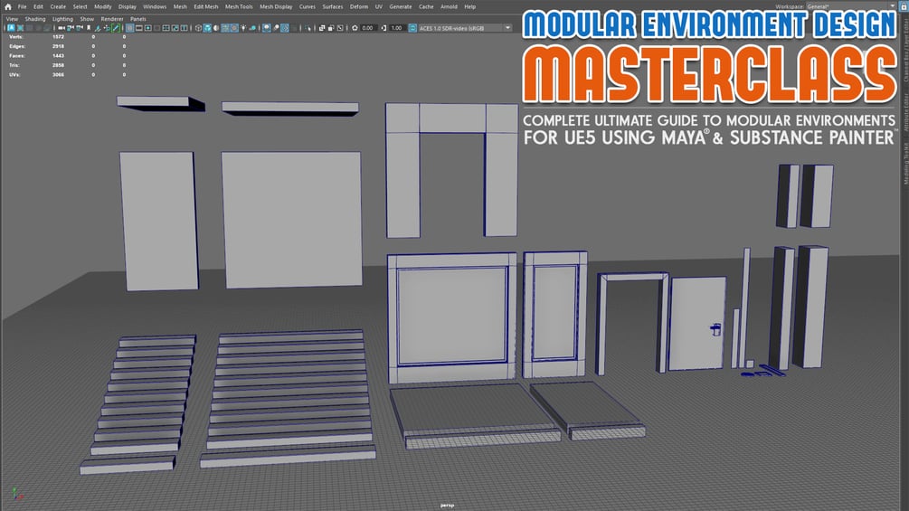Open the Edit menu
Screen dimensions: 909x511
click(38, 7)
